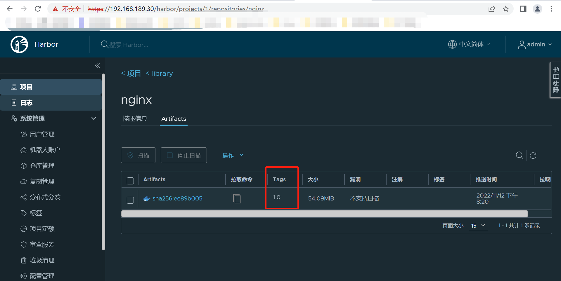This screenshot has height=281, width=561.
Task: Focus the 搜索 Harbor search field
Action: [129, 45]
